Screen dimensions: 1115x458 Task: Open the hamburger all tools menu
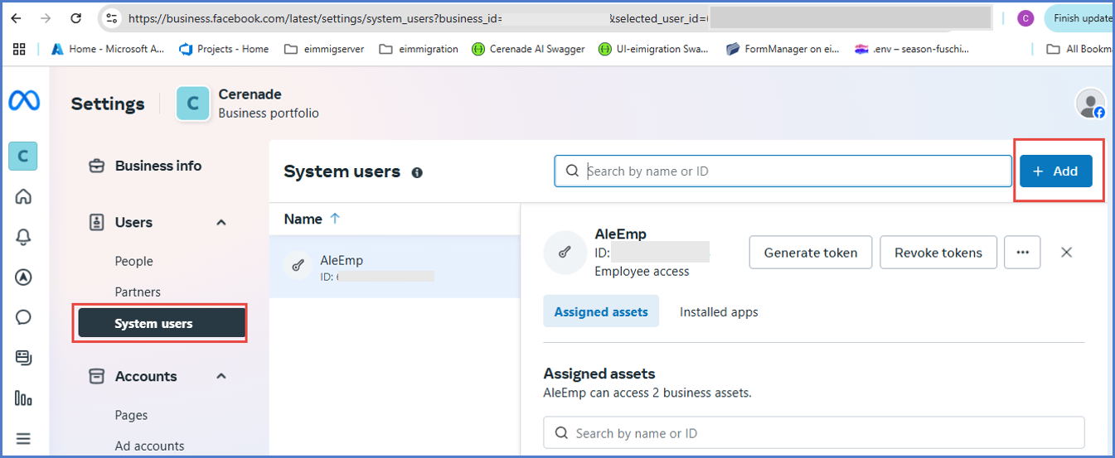24,438
